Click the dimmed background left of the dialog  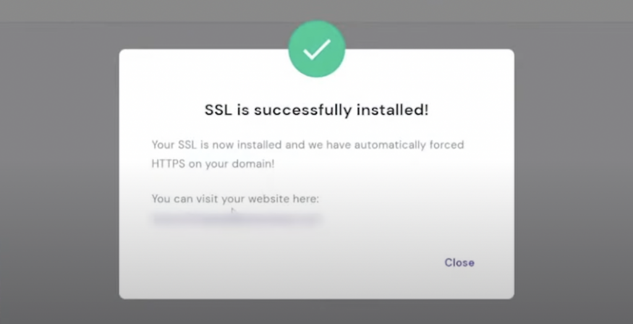click(59, 174)
